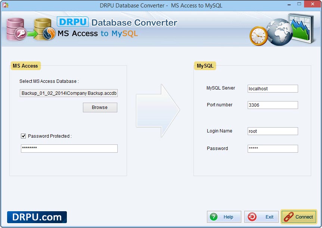Viewport: 322px width, 228px height.
Task: Click the MS Access database path field
Action: pos(69,93)
